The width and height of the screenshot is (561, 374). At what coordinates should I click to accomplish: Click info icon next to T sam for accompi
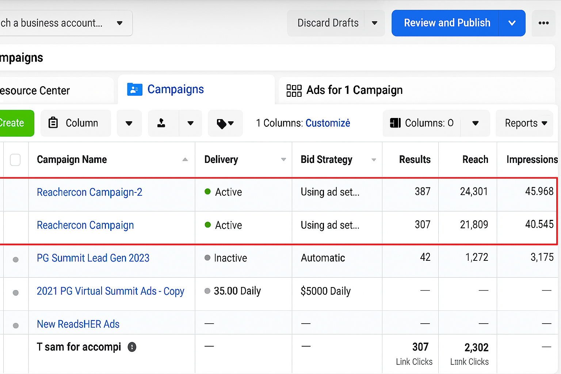(x=132, y=347)
